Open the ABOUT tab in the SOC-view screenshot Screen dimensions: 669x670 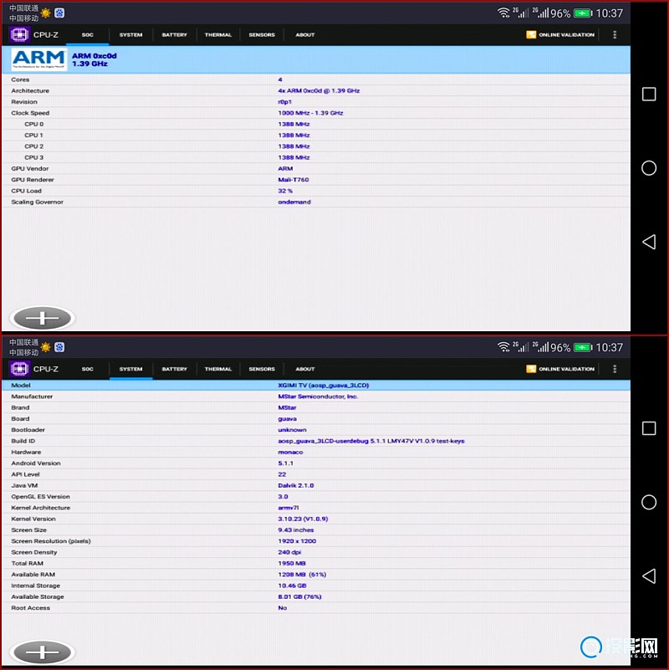[x=305, y=34]
